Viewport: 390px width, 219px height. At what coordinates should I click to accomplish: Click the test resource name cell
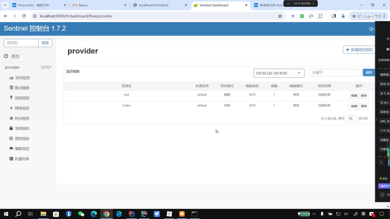tap(126, 95)
